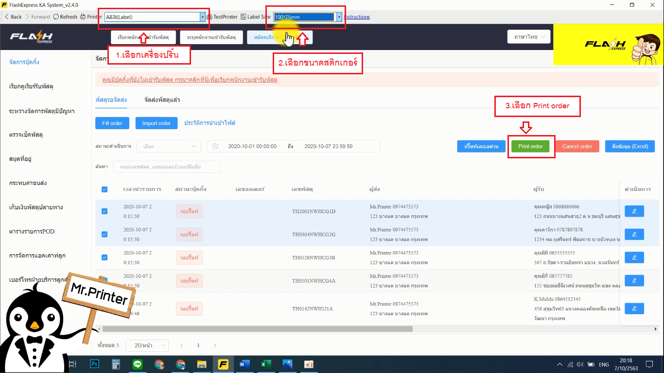Image resolution: width=664 pixels, height=373 pixels.
Task: Select จัดการบุ๊คกิ้ง in the sidebar
Action: [x=24, y=62]
